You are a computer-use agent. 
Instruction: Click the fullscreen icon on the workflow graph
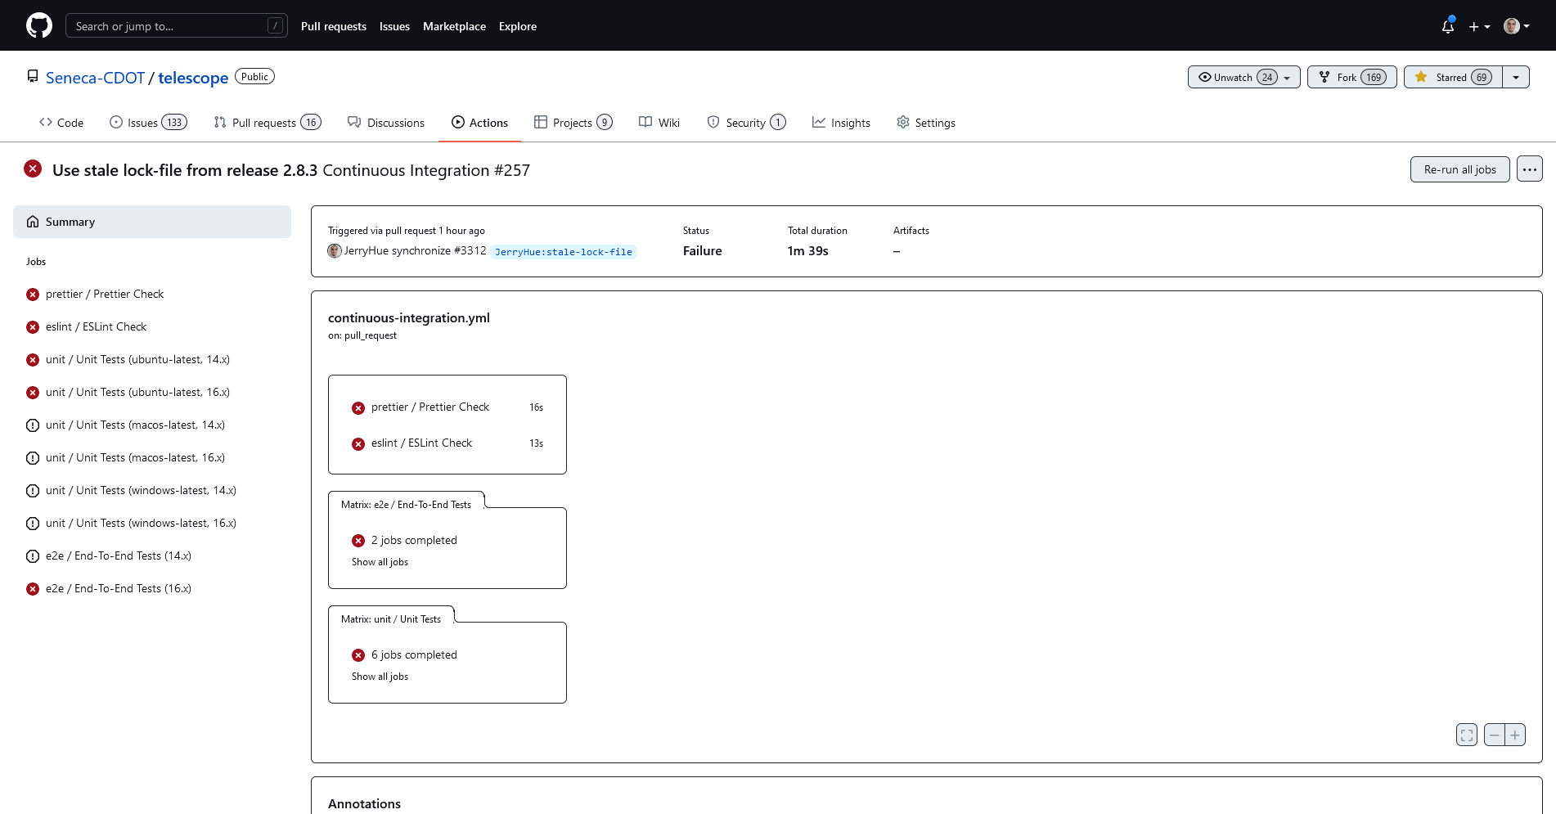point(1466,735)
